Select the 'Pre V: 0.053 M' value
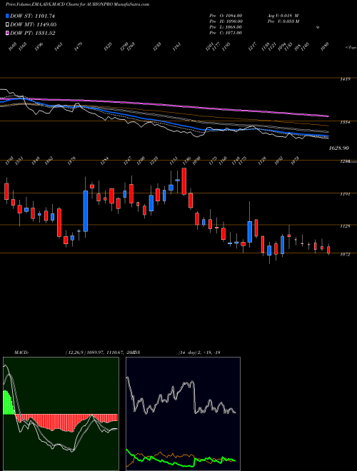 tap(283, 21)
